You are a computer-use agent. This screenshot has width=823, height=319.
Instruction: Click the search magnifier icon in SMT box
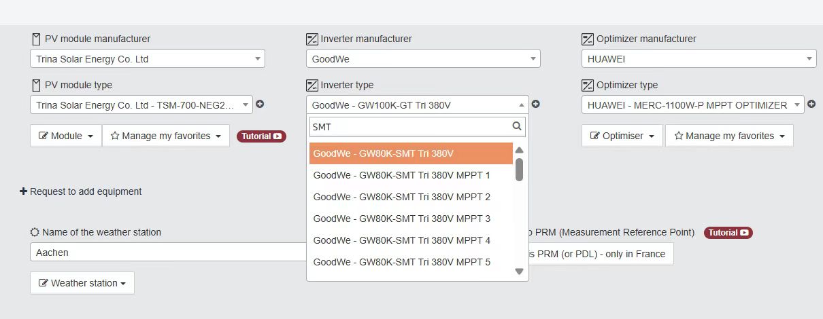point(517,126)
